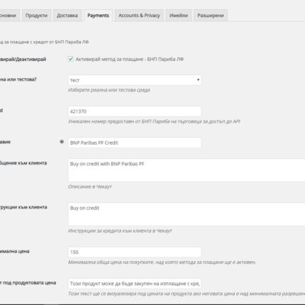Open the Разширени tab

(x=211, y=16)
